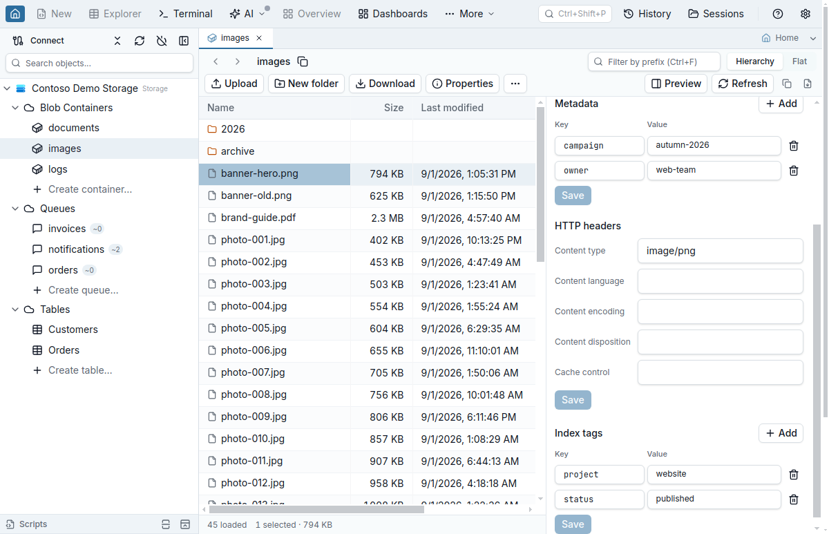Open the More menu dropdown
Image resolution: width=829 pixels, height=534 pixels.
[x=470, y=14]
